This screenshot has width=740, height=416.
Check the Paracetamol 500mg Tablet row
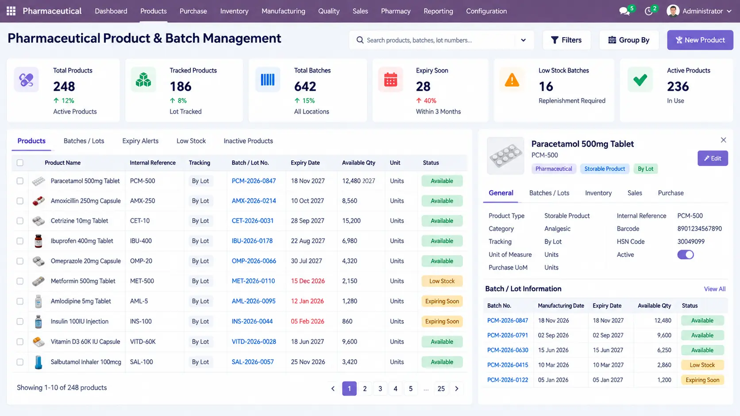point(20,181)
